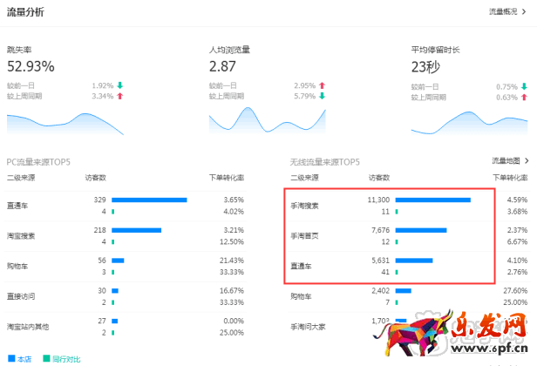Select the 52.93% bounce rate value
Viewport: 537px width, 366px height.
tap(31, 66)
